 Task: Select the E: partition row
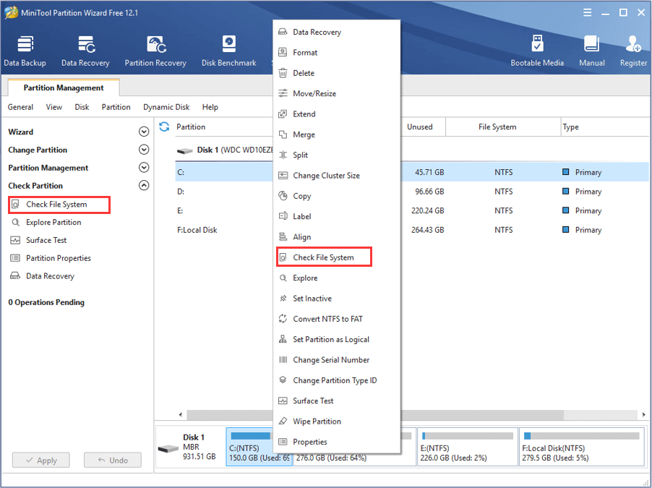pos(412,210)
